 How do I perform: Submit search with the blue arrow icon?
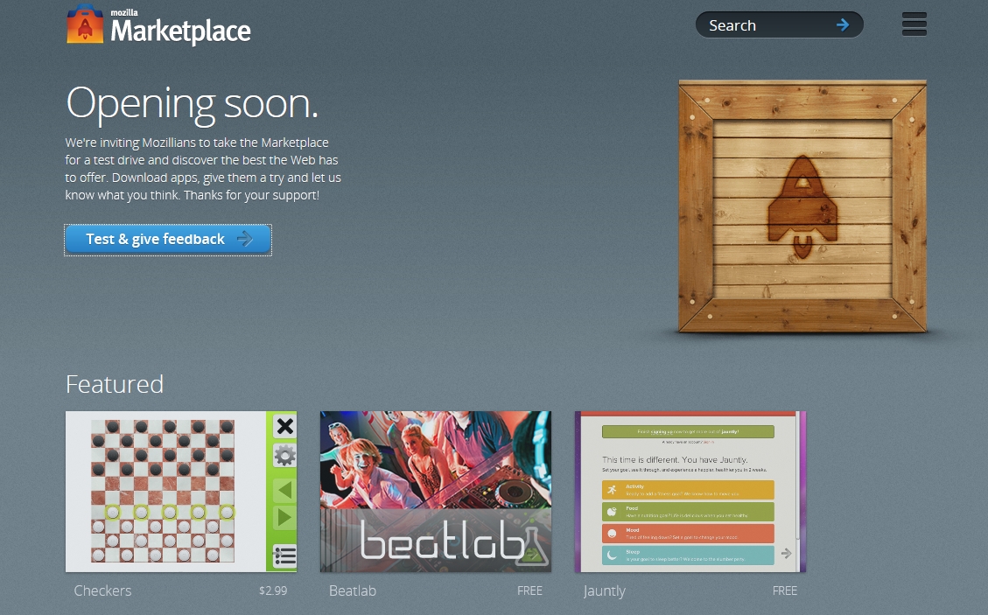(x=843, y=25)
